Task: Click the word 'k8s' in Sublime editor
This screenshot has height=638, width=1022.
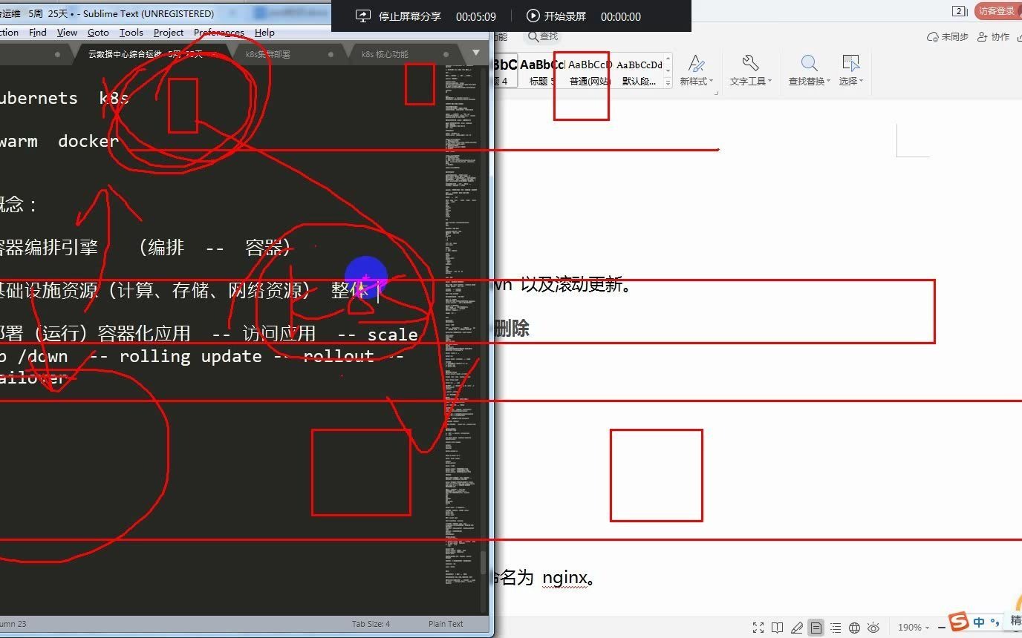Action: (x=114, y=98)
